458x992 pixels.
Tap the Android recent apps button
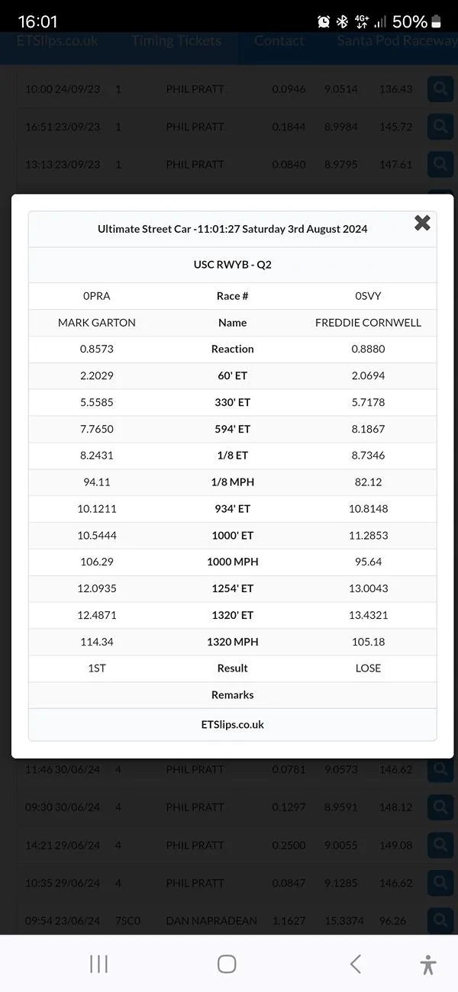pyautogui.click(x=98, y=964)
